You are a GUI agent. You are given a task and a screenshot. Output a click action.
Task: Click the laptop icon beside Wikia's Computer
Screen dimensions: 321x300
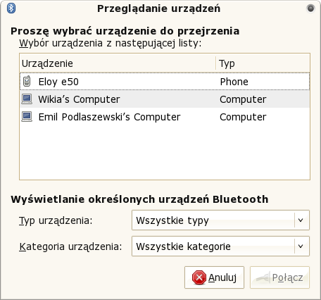click(x=27, y=99)
